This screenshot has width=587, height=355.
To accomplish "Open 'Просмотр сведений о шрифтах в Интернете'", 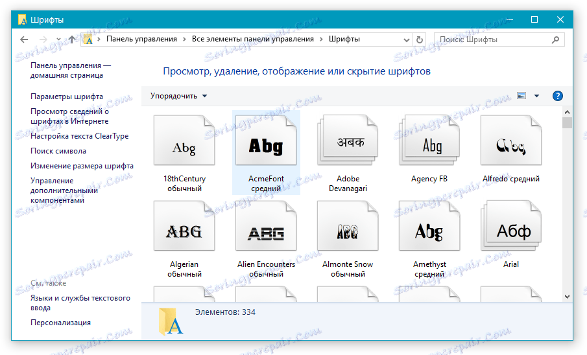I will 69,117.
